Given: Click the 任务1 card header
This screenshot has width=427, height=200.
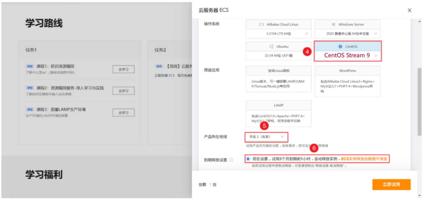Looking at the screenshot, I should point(80,50).
